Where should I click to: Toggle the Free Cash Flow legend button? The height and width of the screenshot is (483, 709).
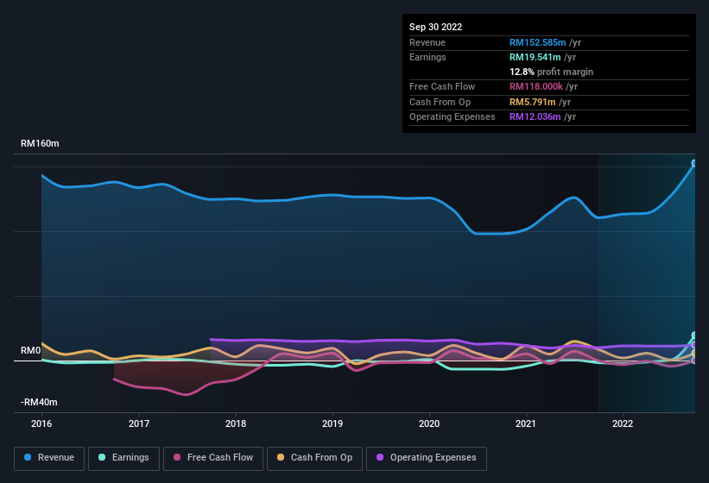[213, 458]
